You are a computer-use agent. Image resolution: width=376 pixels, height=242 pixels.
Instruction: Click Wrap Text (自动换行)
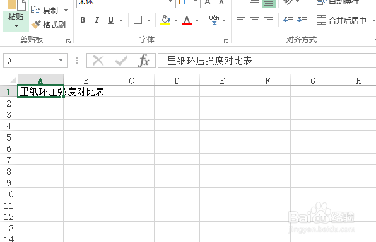(x=338, y=3)
